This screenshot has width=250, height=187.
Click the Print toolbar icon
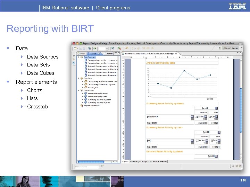coord(84,48)
